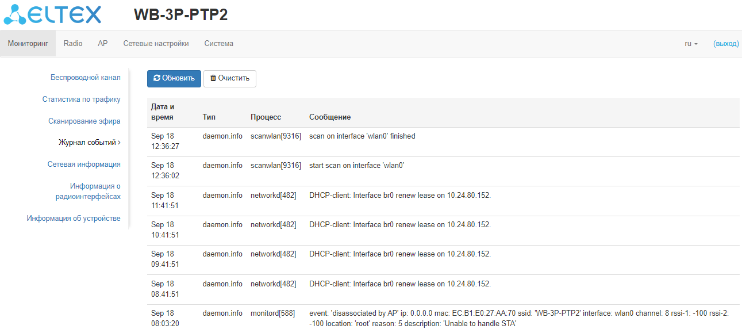This screenshot has width=742, height=333.
Task: Go to Сетевые настройки tab
Action: 156,44
